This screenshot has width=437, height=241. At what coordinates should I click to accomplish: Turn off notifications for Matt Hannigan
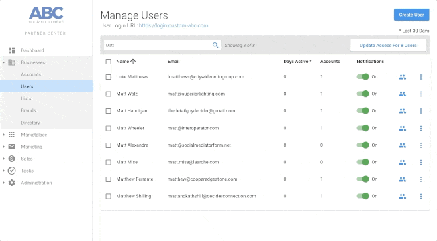(x=363, y=111)
